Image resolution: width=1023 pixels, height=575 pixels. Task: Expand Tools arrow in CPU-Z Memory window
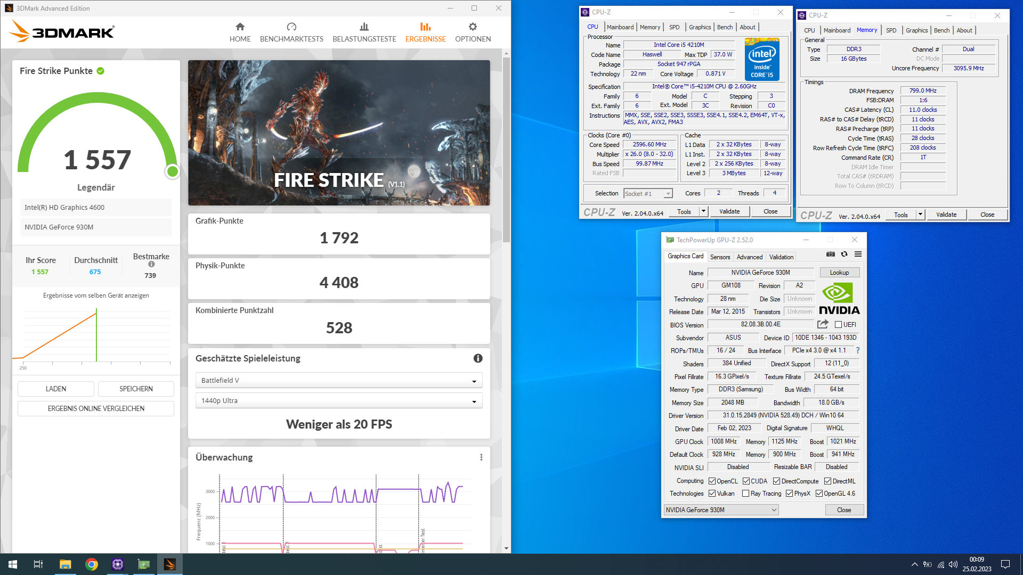point(920,215)
